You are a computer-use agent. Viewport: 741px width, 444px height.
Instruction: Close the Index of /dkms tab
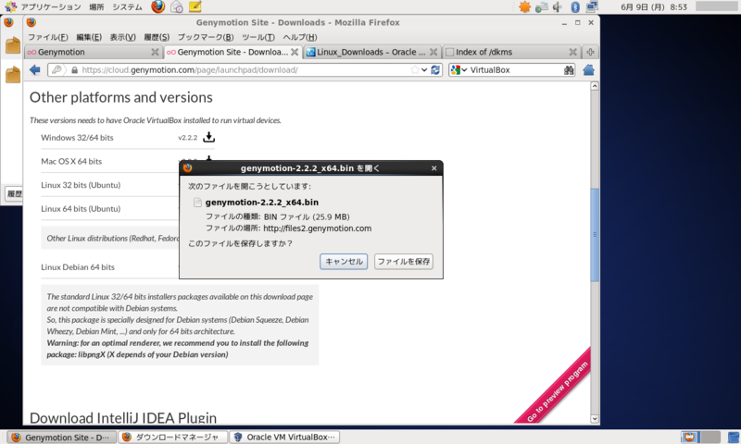[x=572, y=52]
